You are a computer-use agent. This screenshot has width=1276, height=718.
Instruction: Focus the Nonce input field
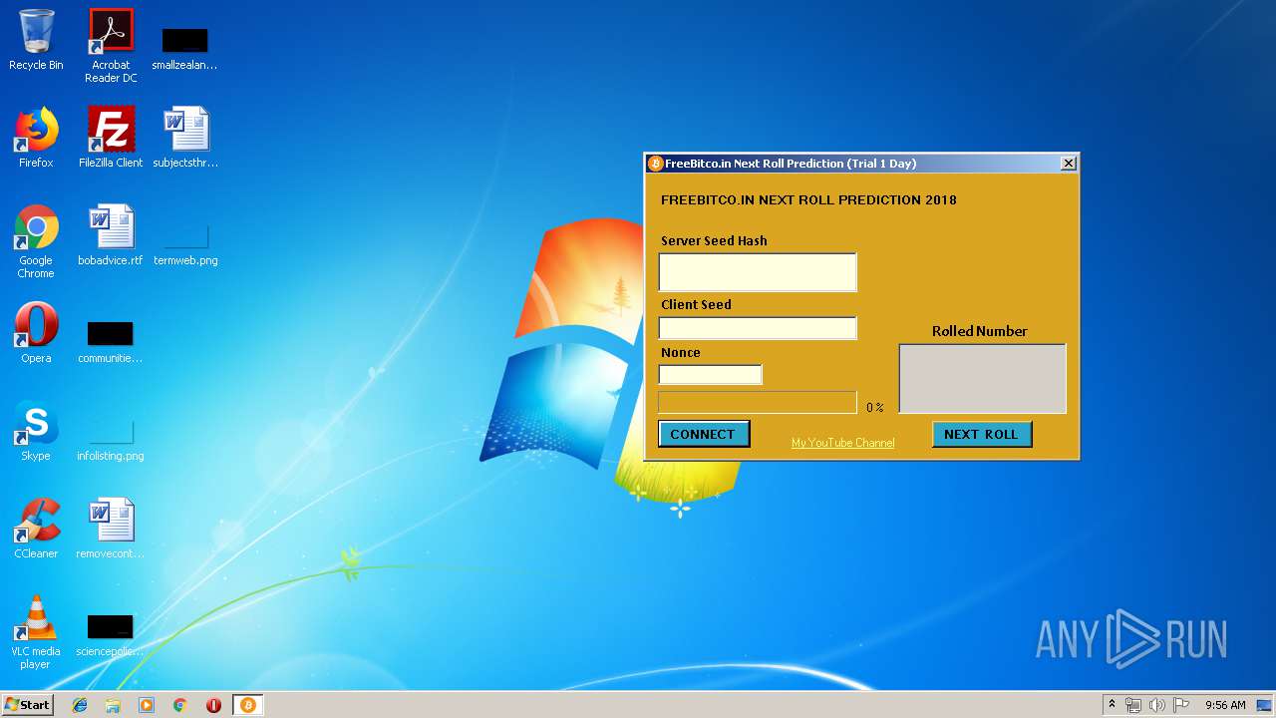point(710,375)
